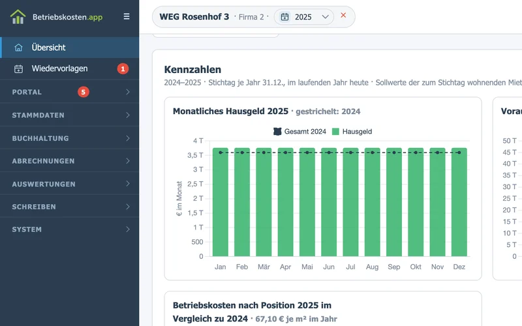Click the calendar icon beside 2025
The image size is (522, 326).
point(284,17)
